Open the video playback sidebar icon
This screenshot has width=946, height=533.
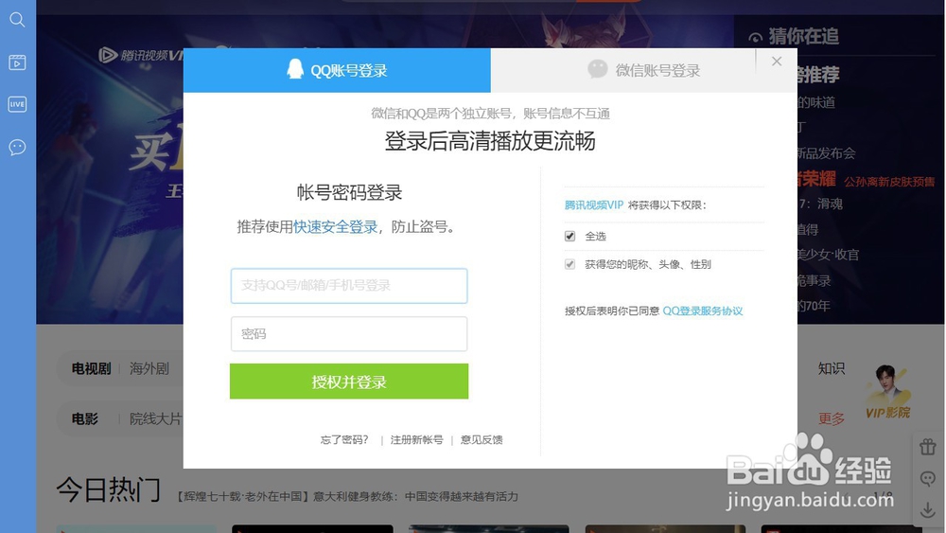tap(17, 62)
